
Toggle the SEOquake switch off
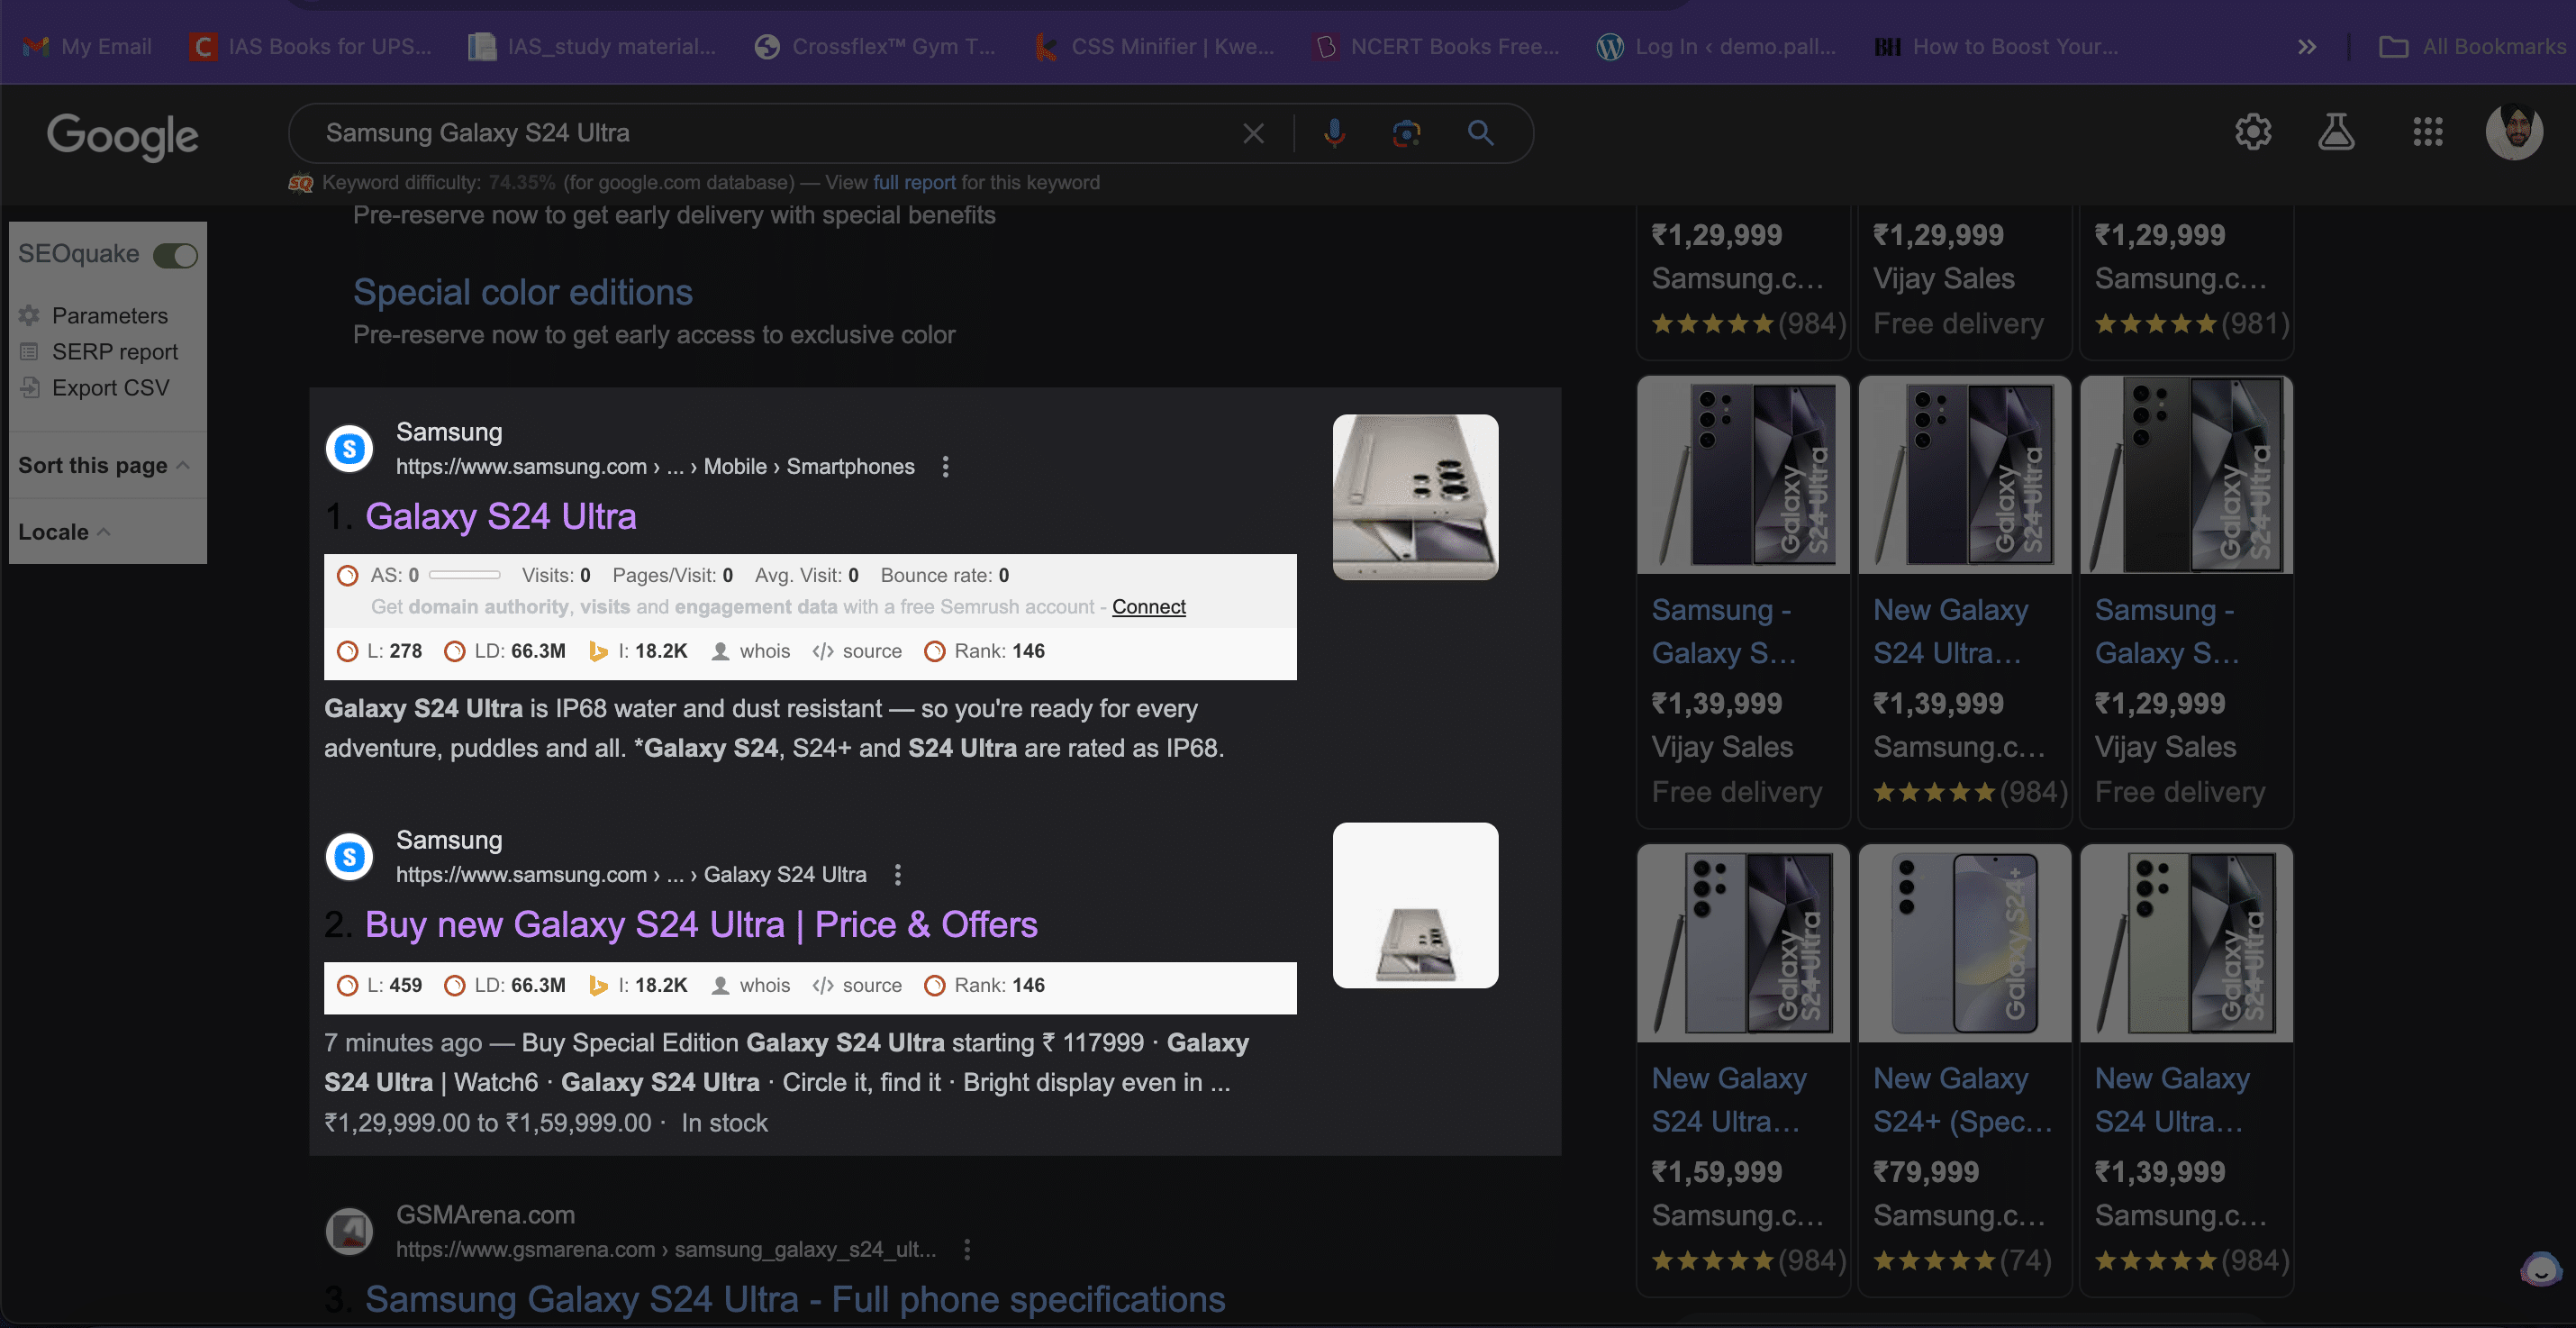pos(175,255)
